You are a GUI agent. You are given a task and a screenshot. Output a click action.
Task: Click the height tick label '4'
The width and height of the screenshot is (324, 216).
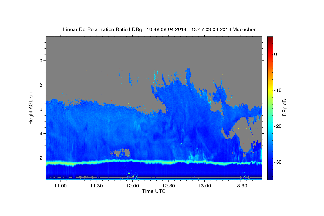pos(41,134)
